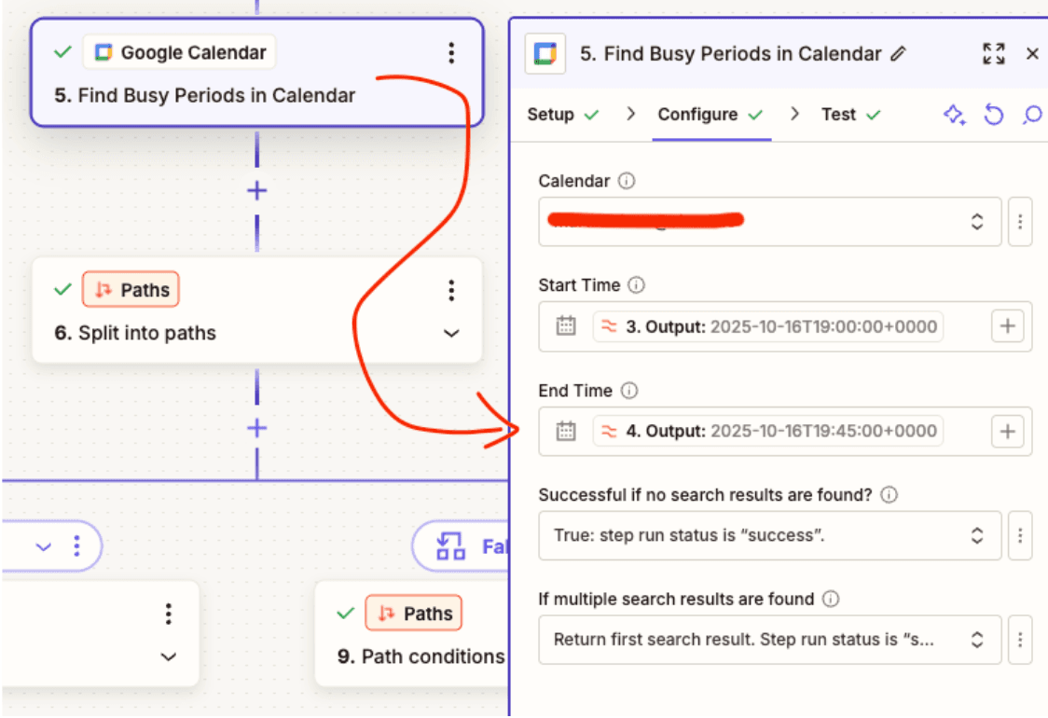
Task: Click the calendar icon beside End Time
Action: click(564, 431)
